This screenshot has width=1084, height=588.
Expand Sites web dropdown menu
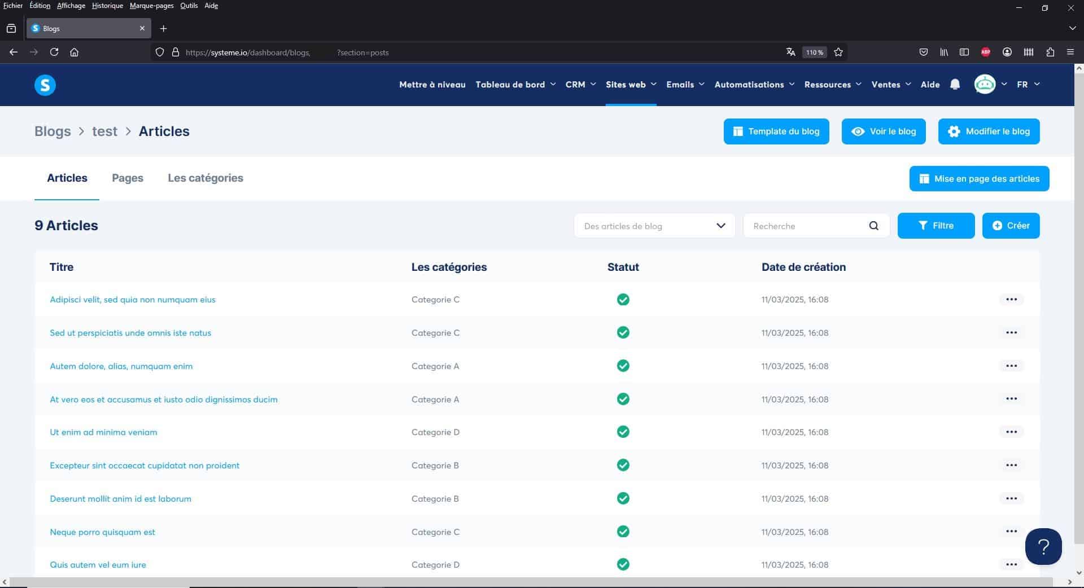(631, 85)
